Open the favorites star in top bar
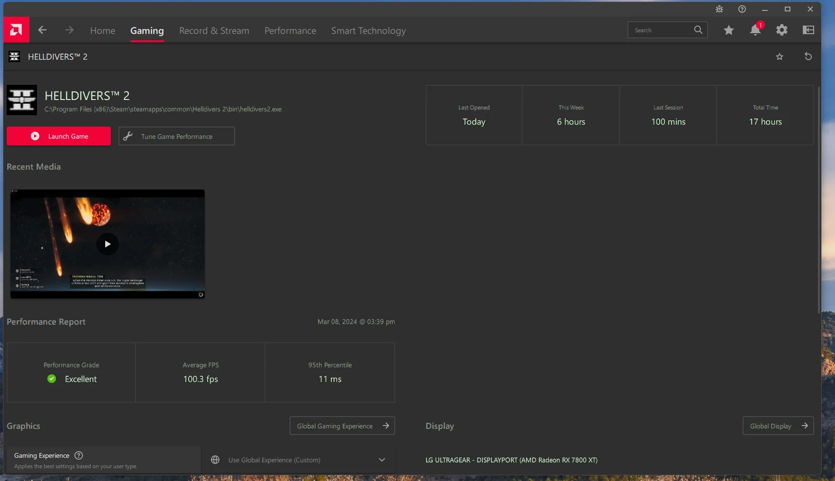Viewport: 835px width, 481px height. [729, 30]
